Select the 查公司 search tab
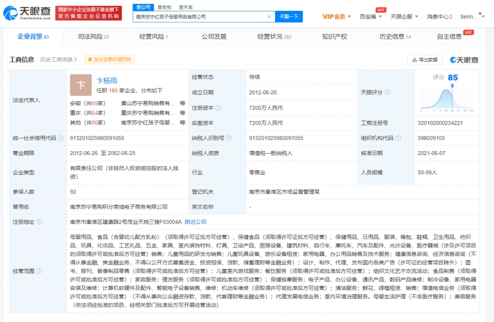 click(143, 7)
